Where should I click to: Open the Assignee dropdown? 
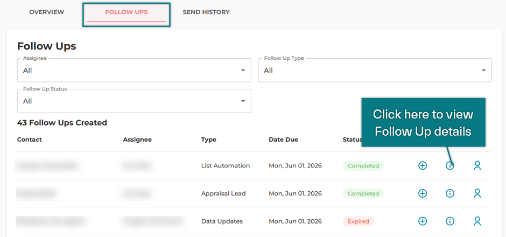coord(134,70)
